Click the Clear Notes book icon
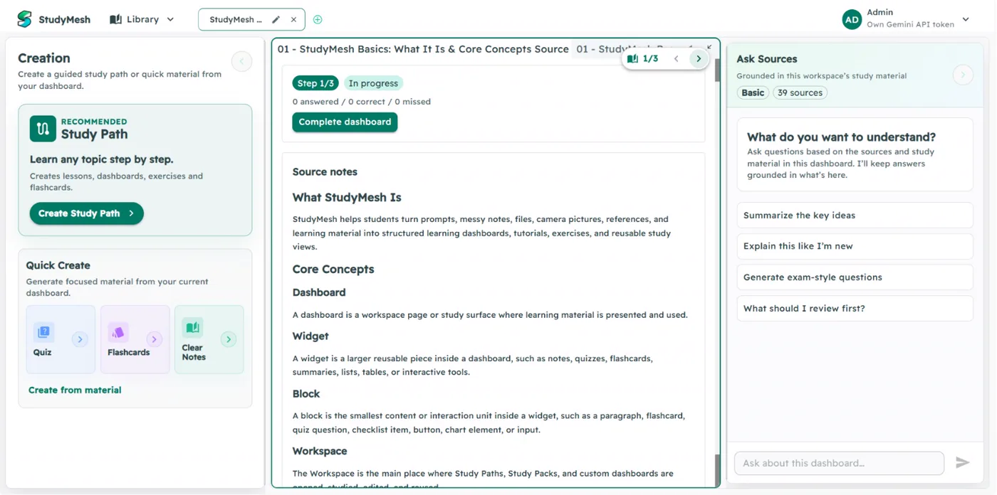 click(x=192, y=328)
